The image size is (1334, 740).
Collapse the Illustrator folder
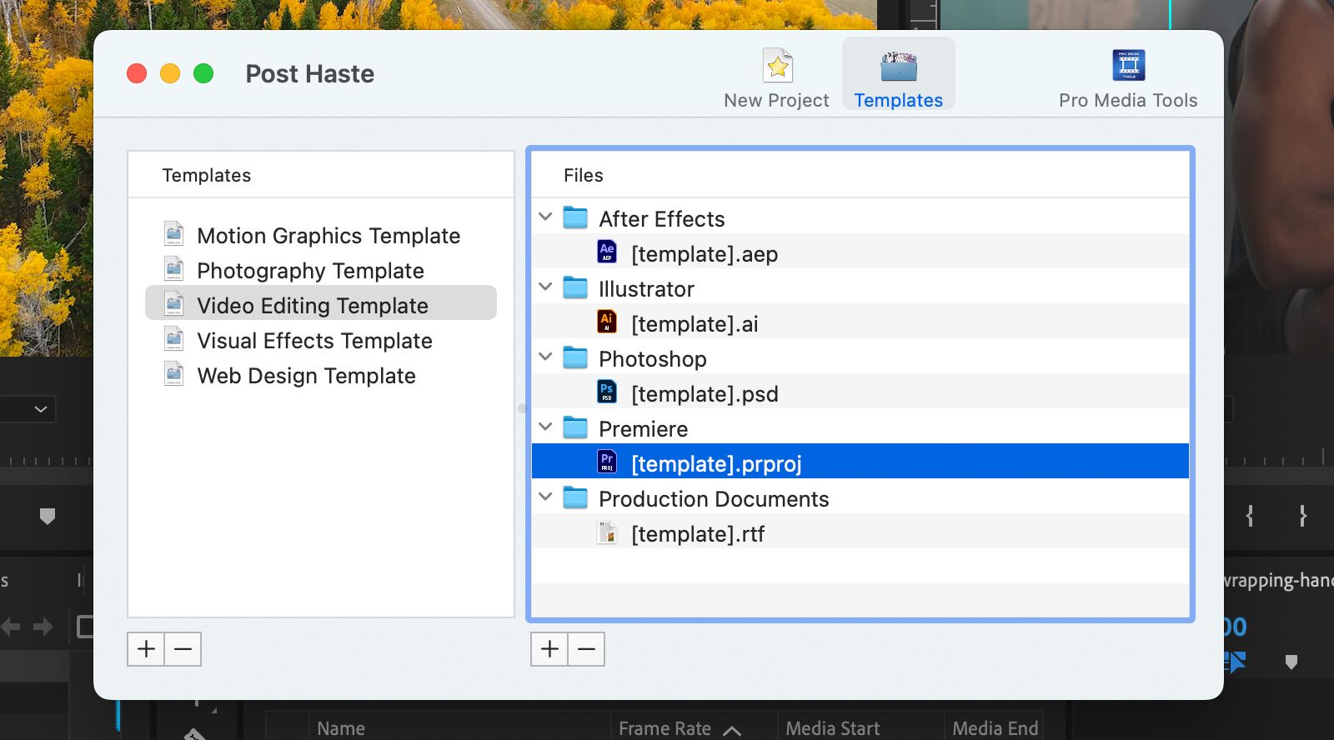[545, 287]
